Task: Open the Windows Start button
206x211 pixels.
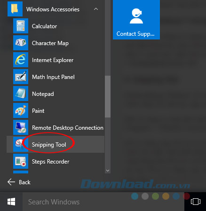Action: [11, 202]
